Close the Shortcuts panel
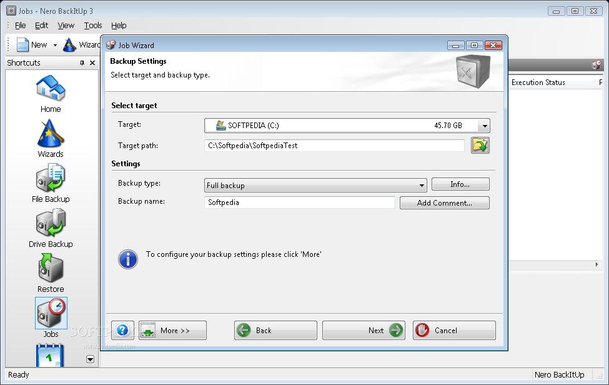The image size is (609, 385). 92,63
